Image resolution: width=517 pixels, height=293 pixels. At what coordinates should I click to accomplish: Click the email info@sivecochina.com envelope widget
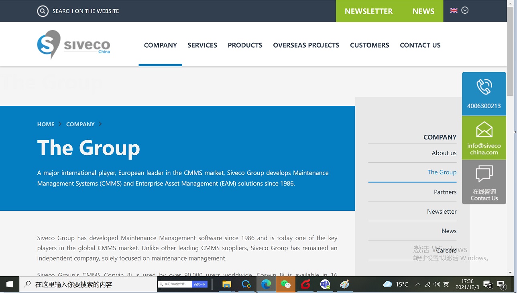pos(484,138)
